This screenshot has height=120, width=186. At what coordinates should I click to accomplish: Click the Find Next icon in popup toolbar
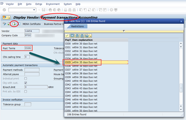[82, 36]
